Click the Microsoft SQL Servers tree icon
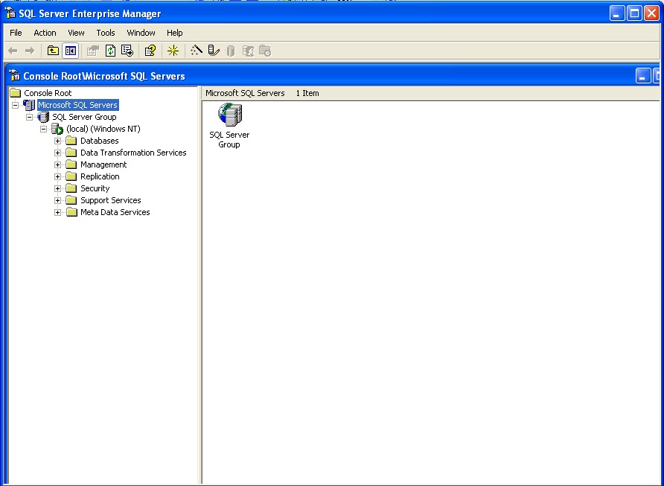The height and width of the screenshot is (486, 664). pyautogui.click(x=29, y=105)
